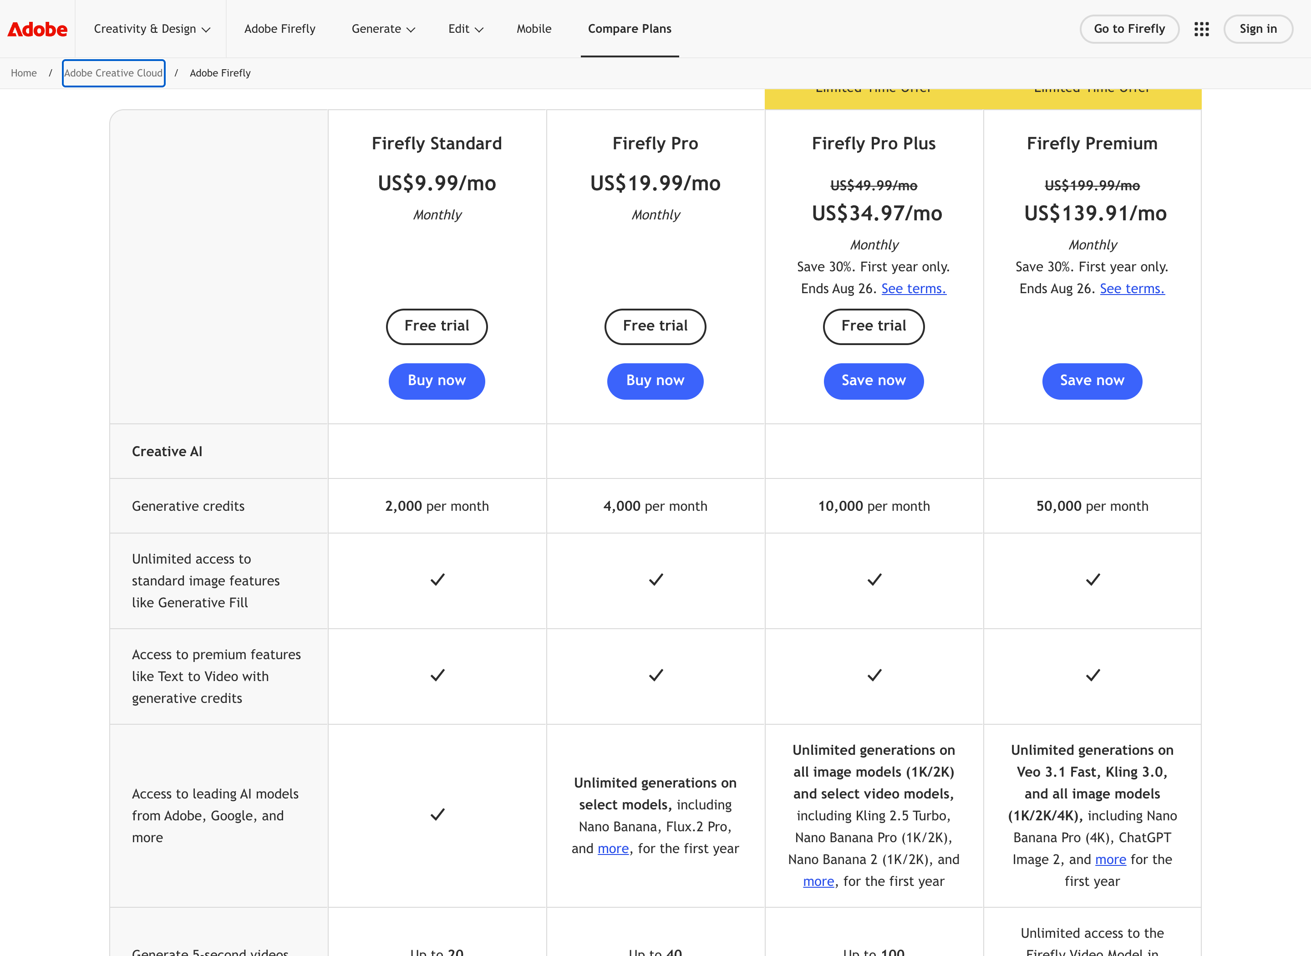
Task: Follow the more link in Pro Plus models
Action: [818, 881]
